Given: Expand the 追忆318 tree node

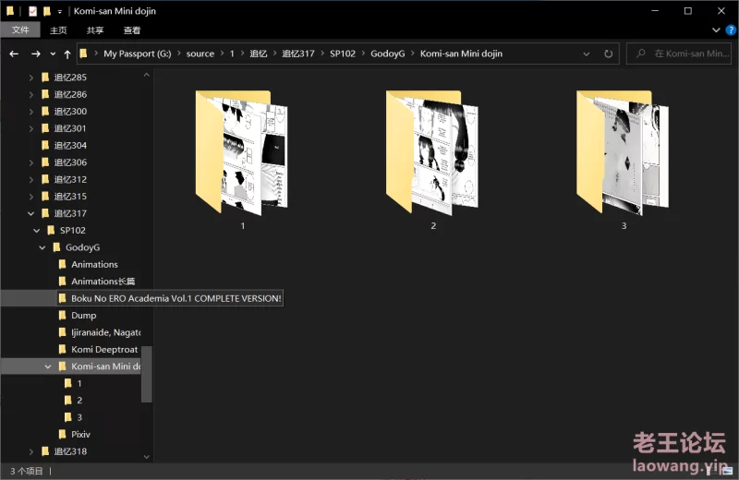Looking at the screenshot, I should click(31, 451).
